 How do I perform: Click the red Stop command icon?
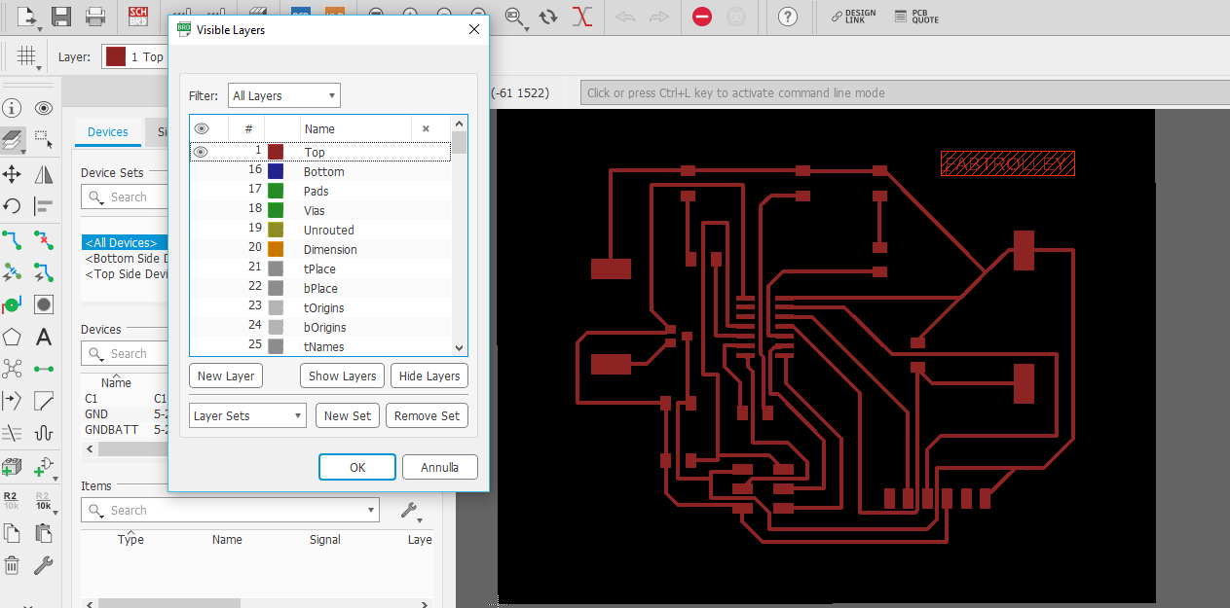click(702, 16)
